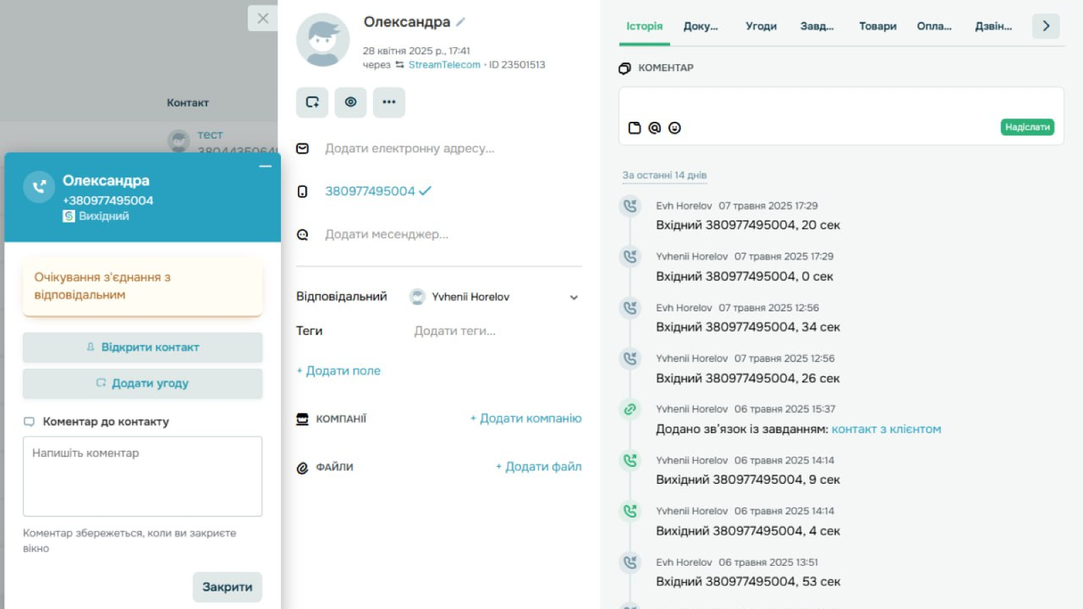The width and height of the screenshot is (1083, 609).
Task: Click the 'Напишіть коментар' text area
Action: [143, 476]
